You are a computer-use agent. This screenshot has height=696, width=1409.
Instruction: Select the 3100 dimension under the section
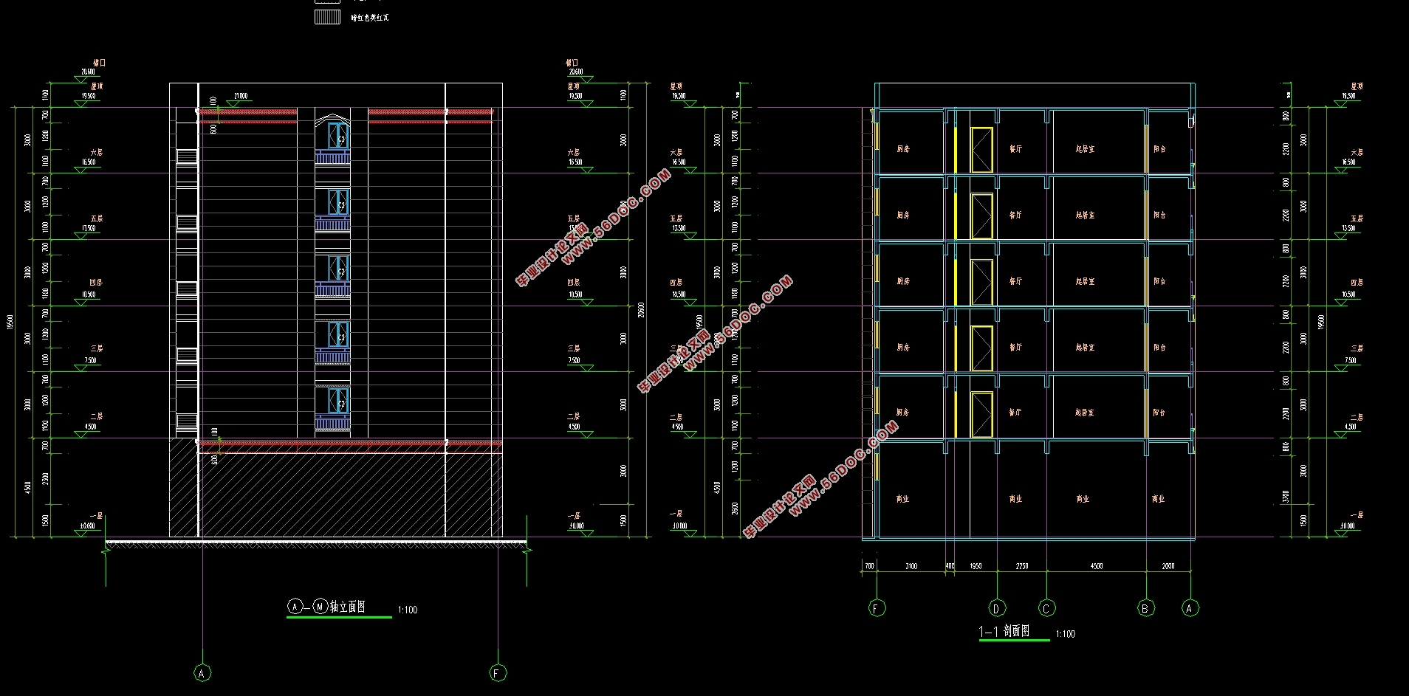coord(911,566)
